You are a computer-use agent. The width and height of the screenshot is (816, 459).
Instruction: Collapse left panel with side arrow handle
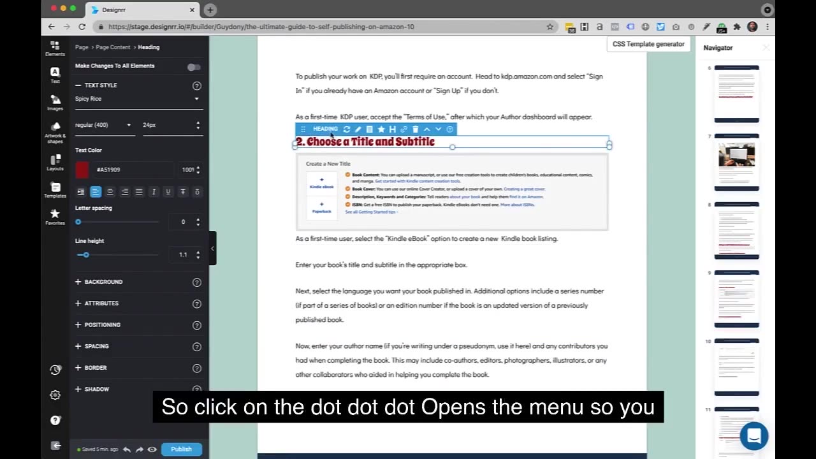coord(212,249)
